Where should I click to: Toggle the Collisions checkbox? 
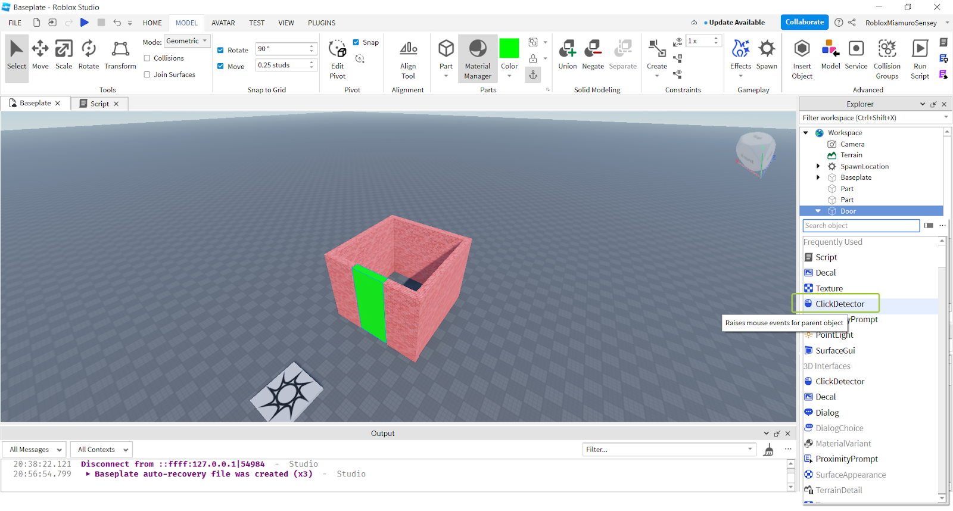coord(147,58)
